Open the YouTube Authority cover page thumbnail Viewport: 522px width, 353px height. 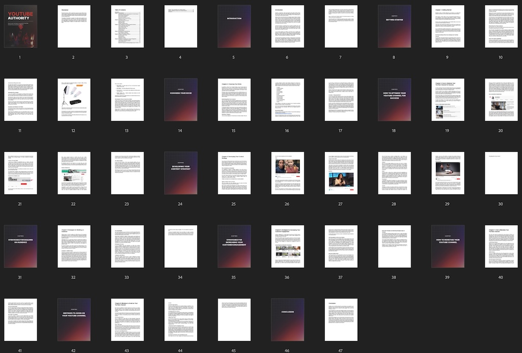point(20,26)
